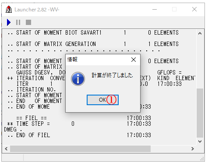This screenshot has height=163, width=208.
Task: Click the vertical scrollbar down arrow
Action: click(200, 141)
